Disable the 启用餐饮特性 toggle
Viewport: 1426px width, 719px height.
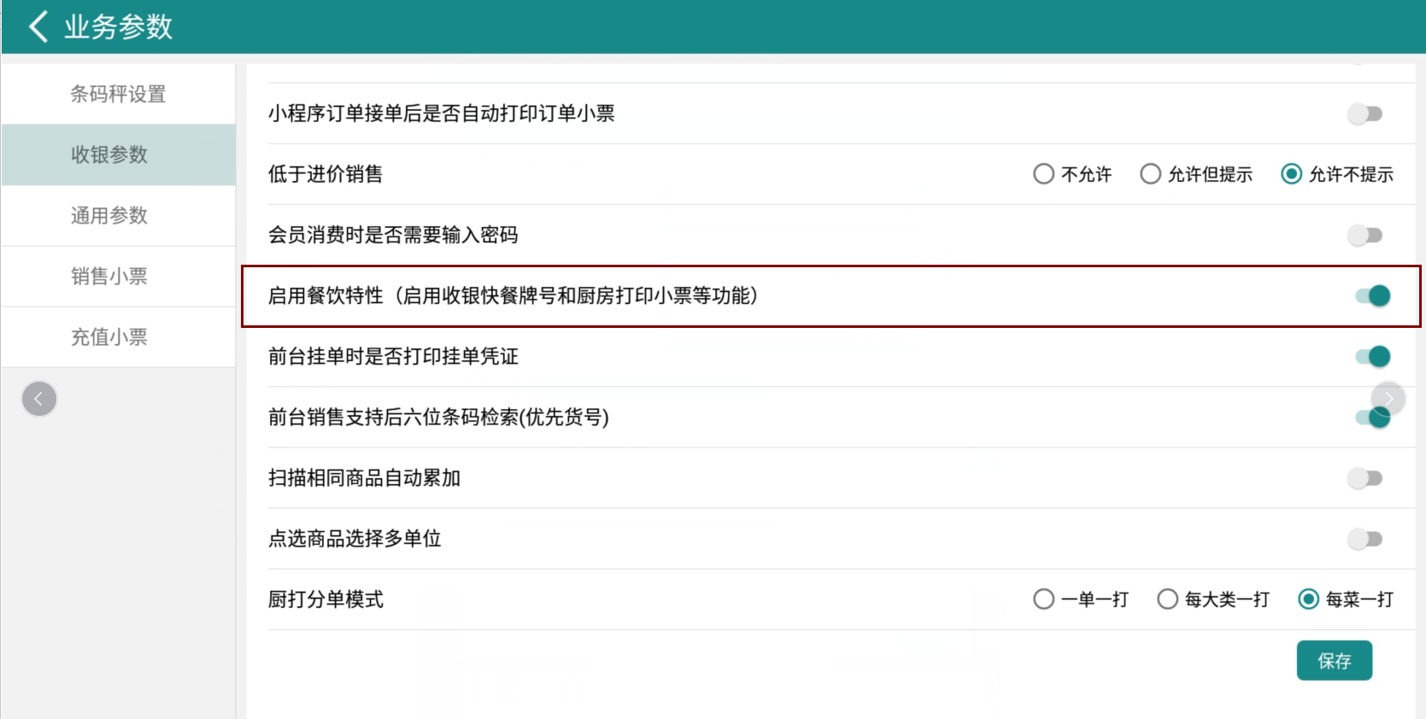[x=1372, y=295]
